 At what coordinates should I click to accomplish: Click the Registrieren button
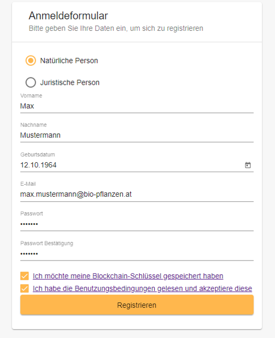click(137, 305)
